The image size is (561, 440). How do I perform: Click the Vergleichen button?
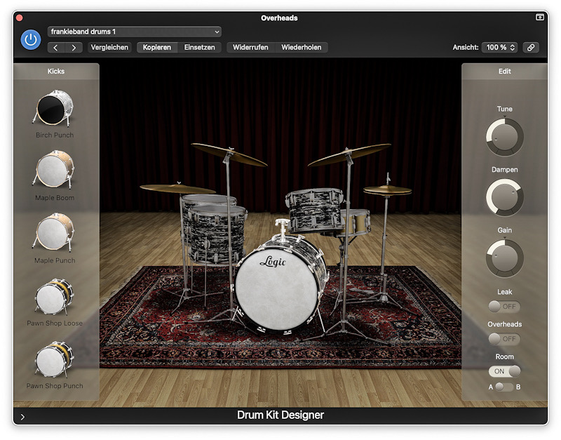(109, 48)
